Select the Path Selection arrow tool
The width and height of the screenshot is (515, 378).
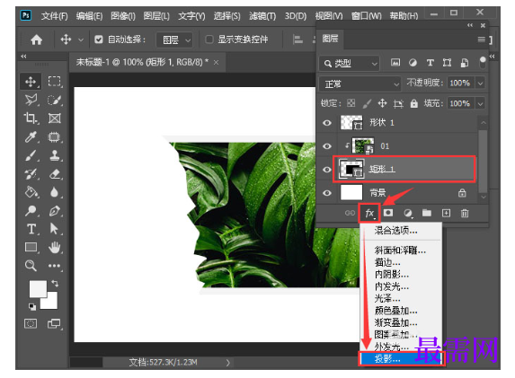click(x=54, y=229)
